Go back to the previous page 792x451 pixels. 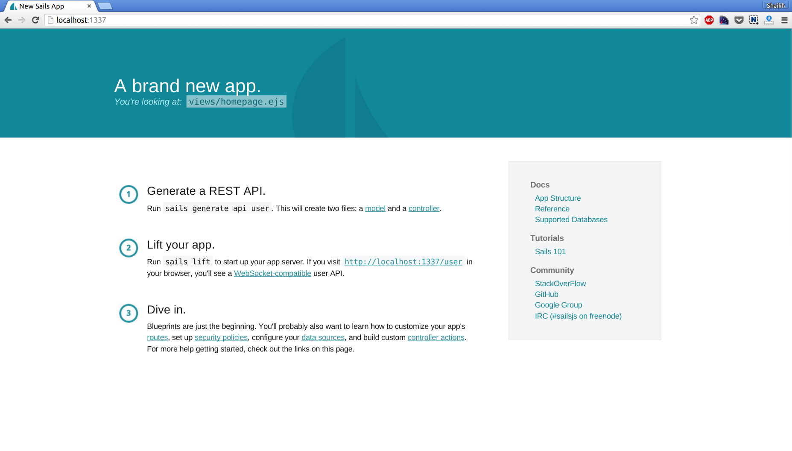8,20
